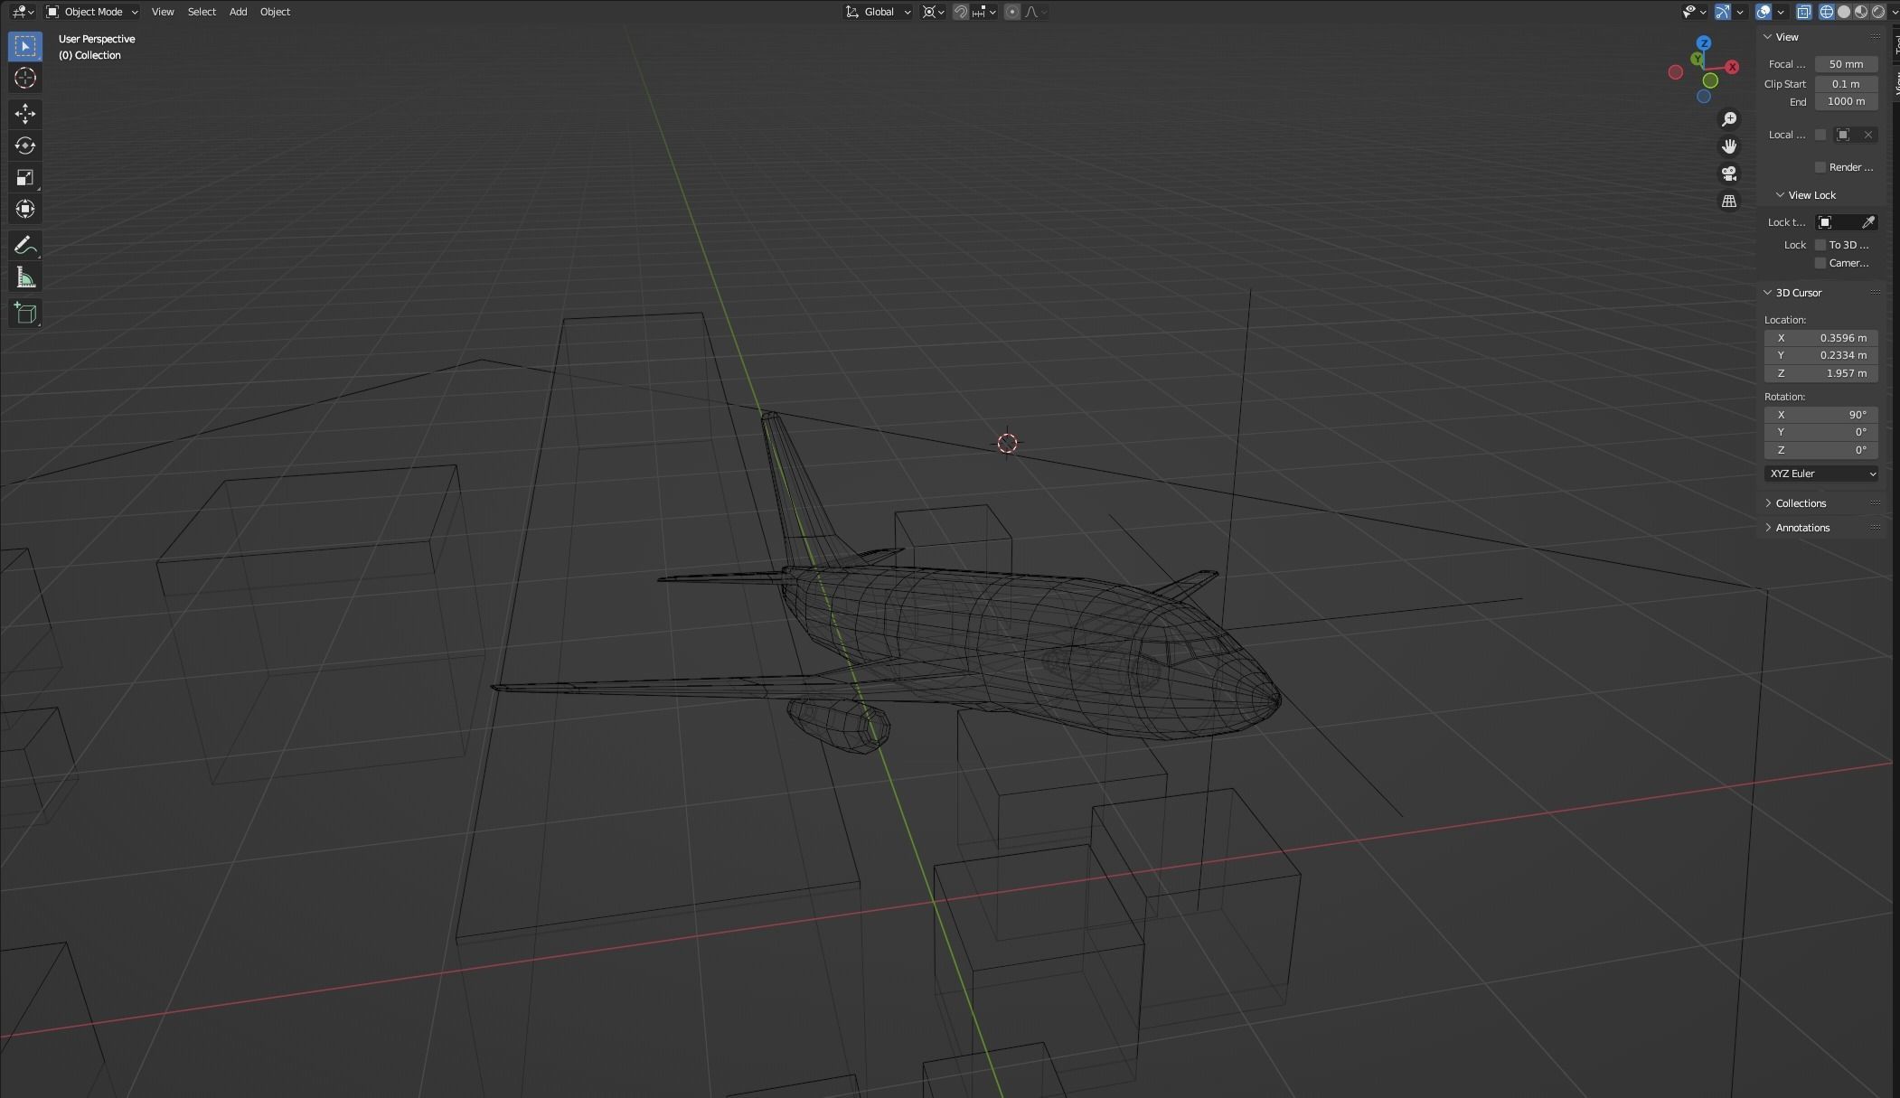The width and height of the screenshot is (1900, 1098).
Task: Toggle snapping magnet
Action: pyautogui.click(x=961, y=12)
